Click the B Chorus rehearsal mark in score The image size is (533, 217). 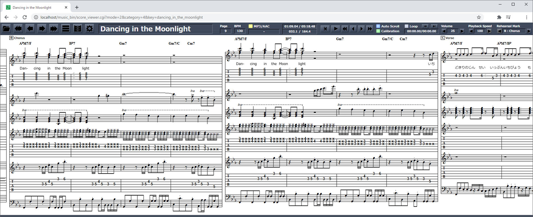coord(18,38)
